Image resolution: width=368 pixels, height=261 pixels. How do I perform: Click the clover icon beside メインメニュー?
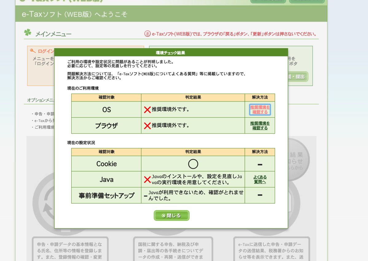click(x=28, y=32)
